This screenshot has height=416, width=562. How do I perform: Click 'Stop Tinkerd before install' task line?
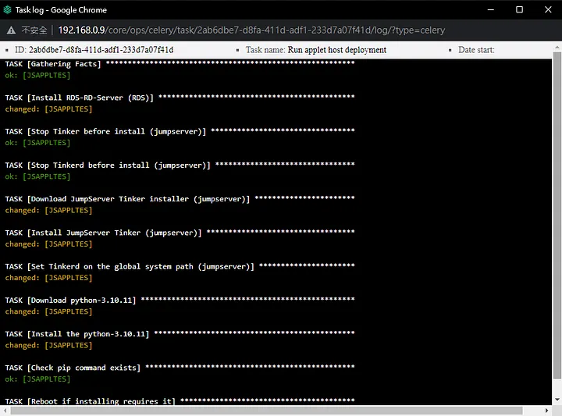coord(180,165)
